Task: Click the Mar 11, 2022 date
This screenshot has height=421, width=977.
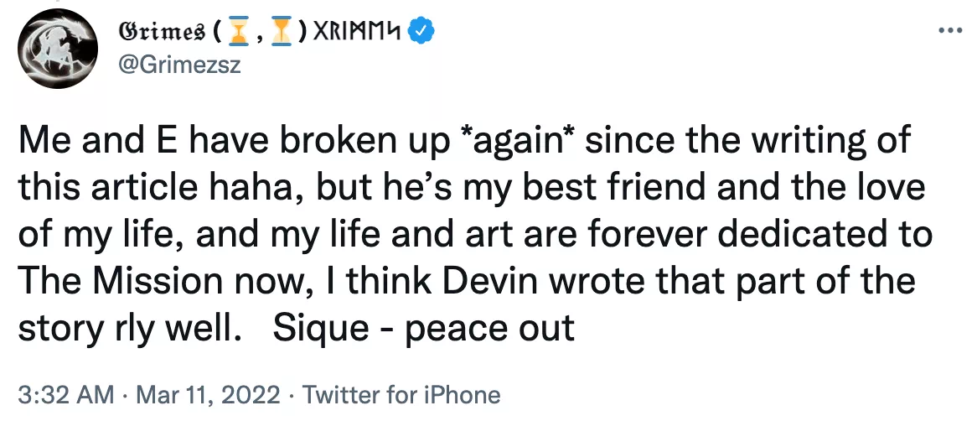Action: point(208,395)
